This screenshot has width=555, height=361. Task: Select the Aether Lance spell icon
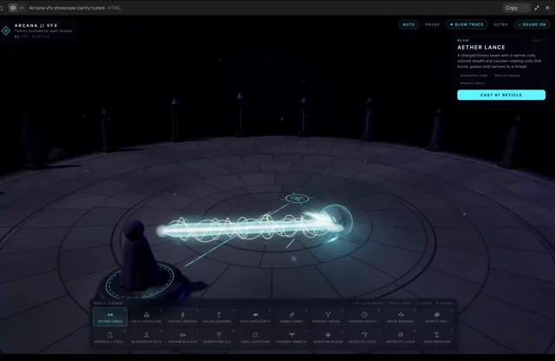tap(110, 317)
